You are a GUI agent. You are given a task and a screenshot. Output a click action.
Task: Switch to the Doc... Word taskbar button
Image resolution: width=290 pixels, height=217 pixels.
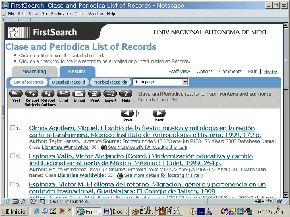click(116, 211)
